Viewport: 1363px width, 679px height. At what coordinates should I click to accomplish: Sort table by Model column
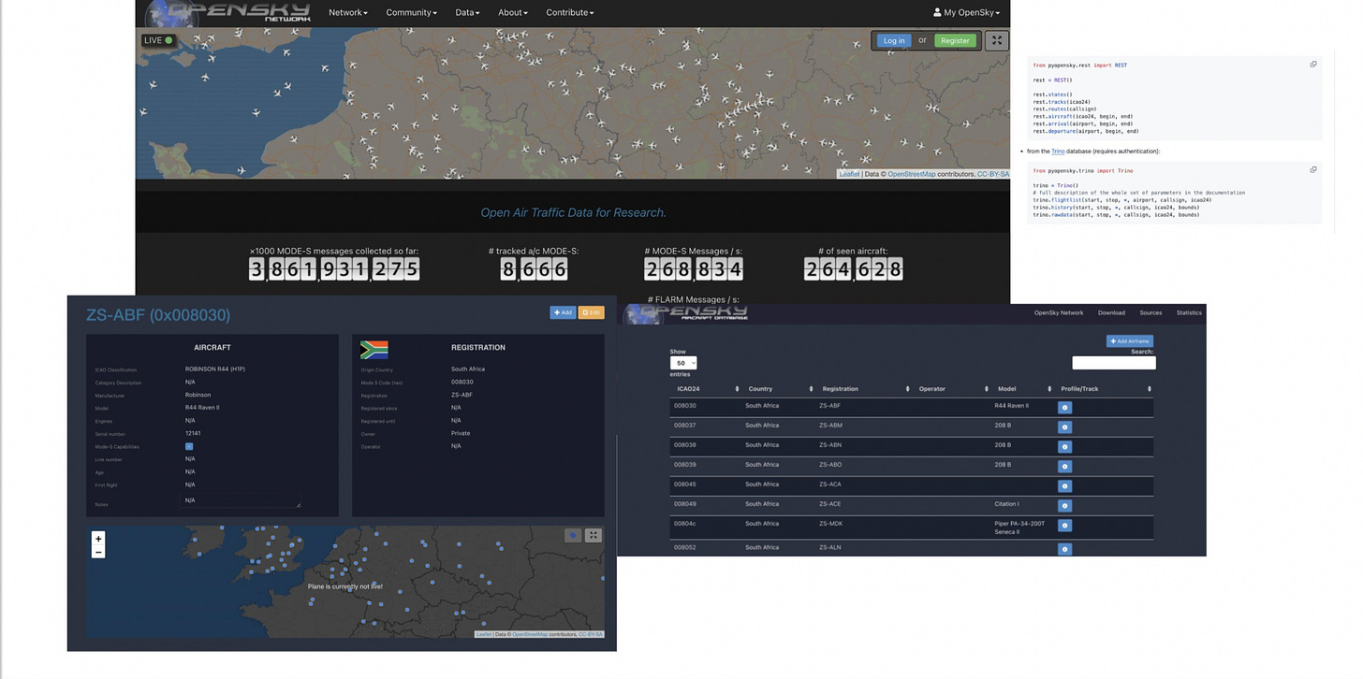pos(1023,388)
